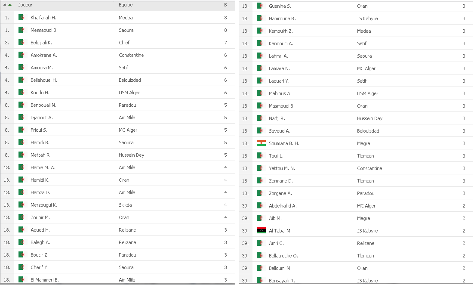The width and height of the screenshot is (474, 285).
Task: Click the Niger flag beside Soumana B. H.
Action: 261,143
